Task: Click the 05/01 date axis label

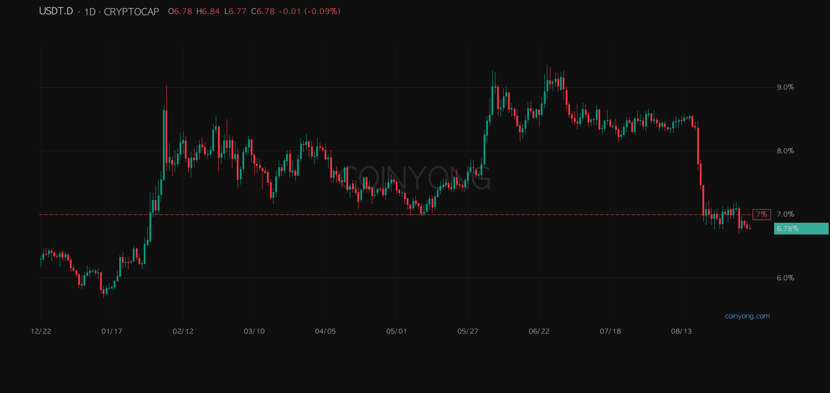Action: 397,331
